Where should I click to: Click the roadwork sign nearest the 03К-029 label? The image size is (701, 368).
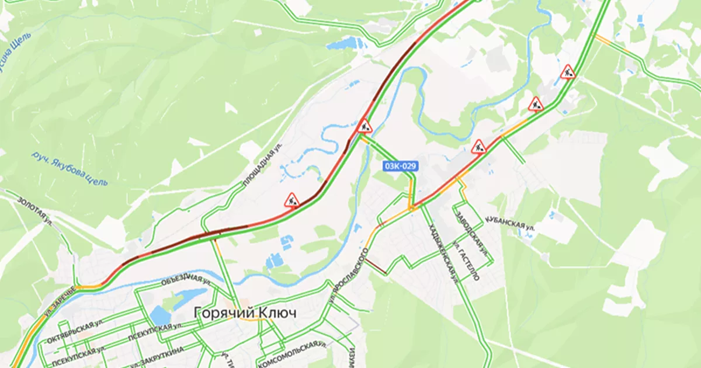(365, 126)
